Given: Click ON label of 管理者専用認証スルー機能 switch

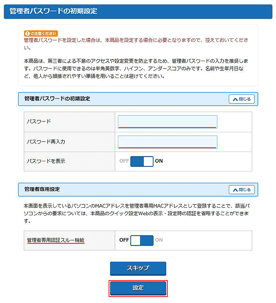Looking at the screenshot, I should pos(159,240).
